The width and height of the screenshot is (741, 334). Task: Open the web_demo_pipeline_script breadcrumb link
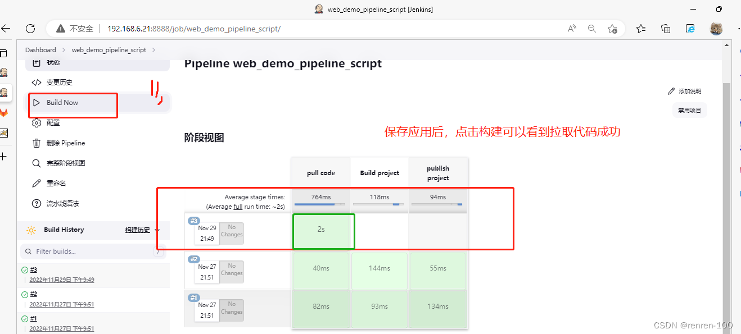pyautogui.click(x=109, y=50)
